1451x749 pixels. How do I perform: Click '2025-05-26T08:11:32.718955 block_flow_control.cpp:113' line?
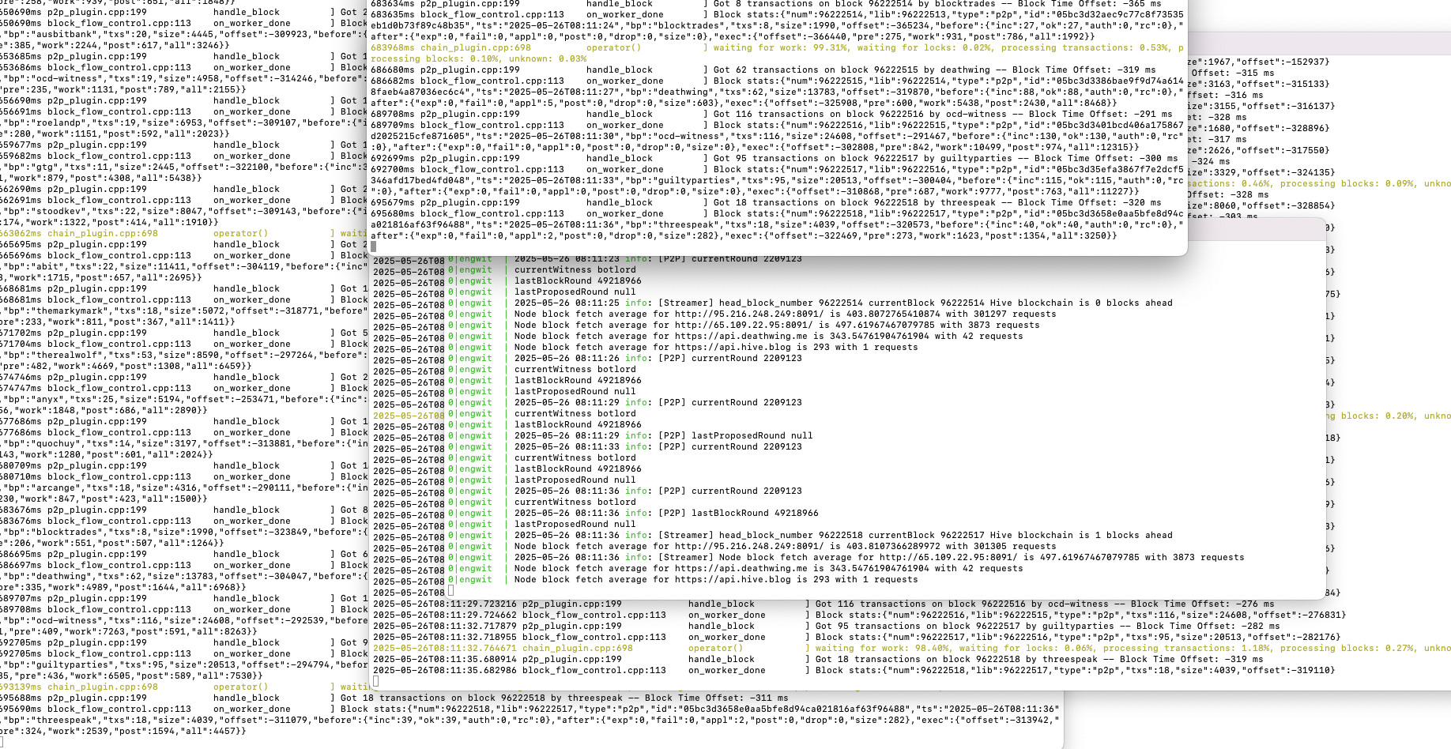coord(520,637)
